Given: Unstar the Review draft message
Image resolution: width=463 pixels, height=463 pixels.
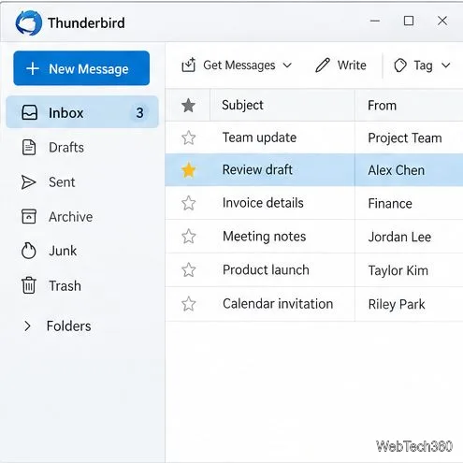Looking at the screenshot, I should coord(189,170).
